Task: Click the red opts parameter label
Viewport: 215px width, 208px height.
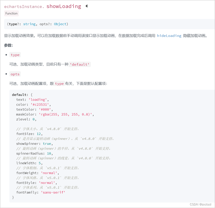Action: point(15,74)
